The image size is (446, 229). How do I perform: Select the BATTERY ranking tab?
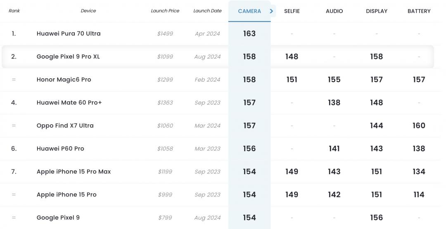[419, 11]
